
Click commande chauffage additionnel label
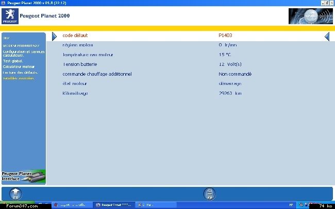coord(97,74)
